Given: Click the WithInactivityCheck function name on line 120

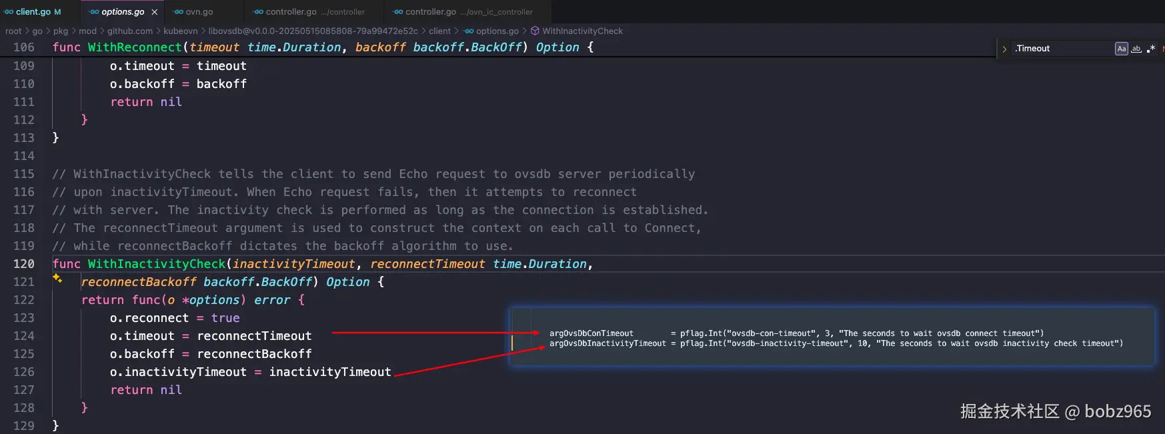Looking at the screenshot, I should pos(157,264).
